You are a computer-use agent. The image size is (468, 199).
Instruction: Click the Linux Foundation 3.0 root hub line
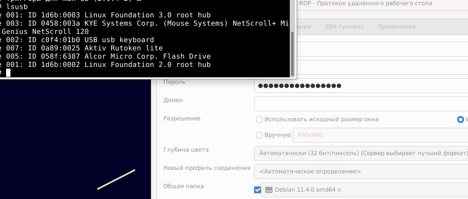coord(105,15)
